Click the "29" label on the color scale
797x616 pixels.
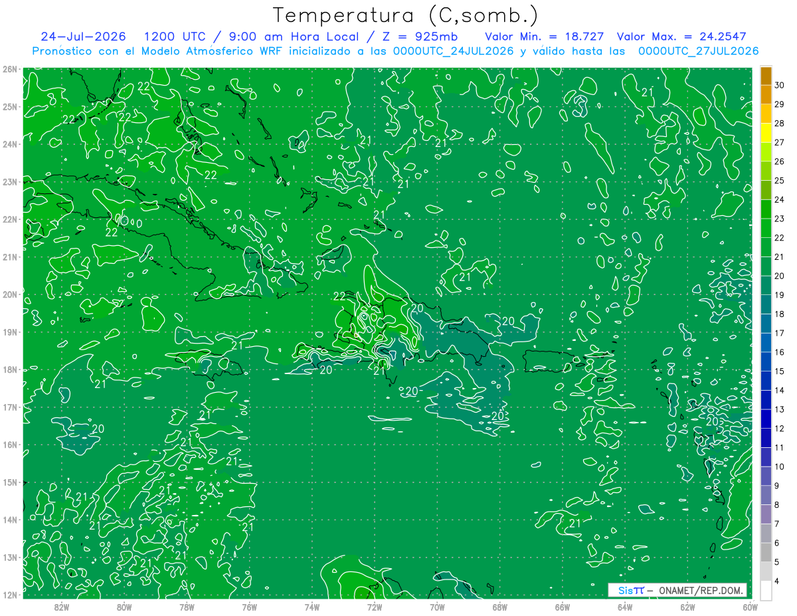(x=780, y=104)
